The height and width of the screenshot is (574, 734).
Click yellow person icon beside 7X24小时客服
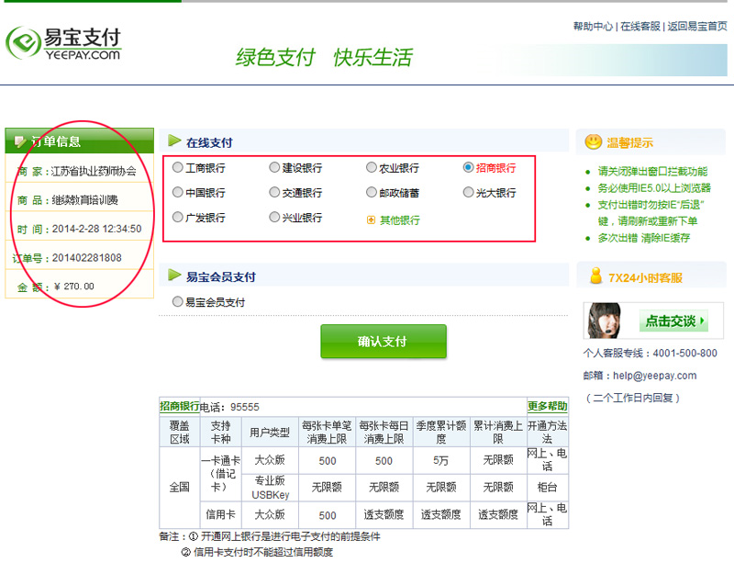tap(595, 276)
